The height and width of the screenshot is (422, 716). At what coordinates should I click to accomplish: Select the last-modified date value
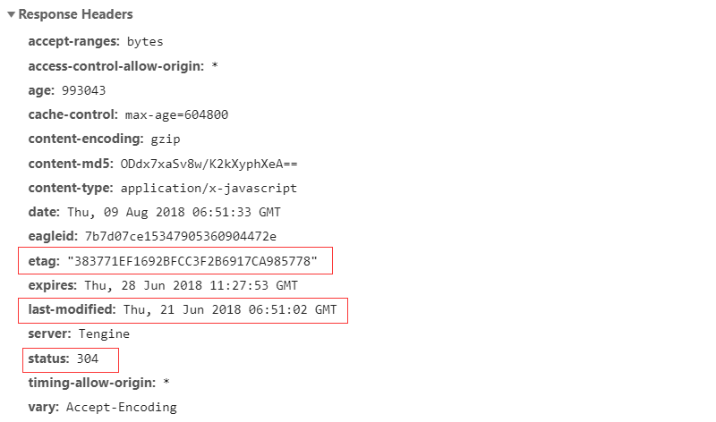tap(230, 309)
